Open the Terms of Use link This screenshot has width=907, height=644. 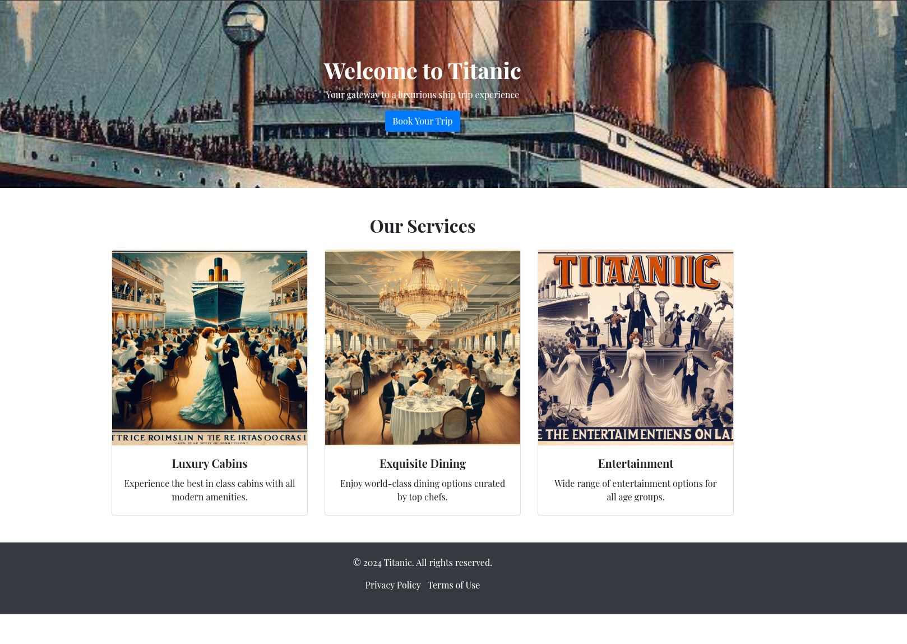[x=453, y=585]
